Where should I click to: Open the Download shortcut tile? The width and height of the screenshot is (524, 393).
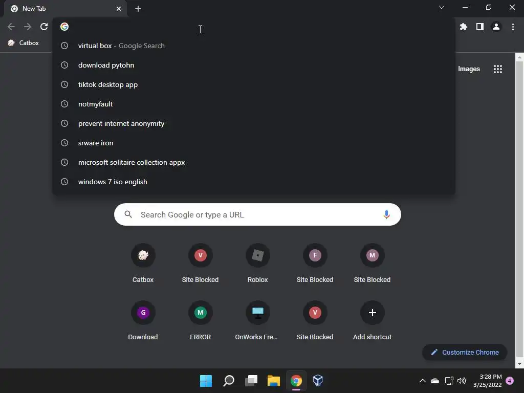143,321
